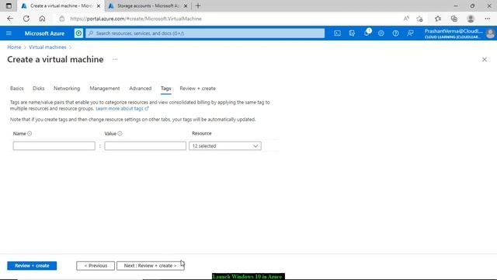Screen dimensions: 497x280
Task: Reload the page with refresh icon
Action: [x=26, y=19]
